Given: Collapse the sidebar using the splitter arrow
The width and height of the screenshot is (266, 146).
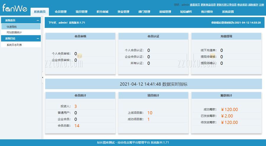Looking at the screenshot, I should point(42,77).
